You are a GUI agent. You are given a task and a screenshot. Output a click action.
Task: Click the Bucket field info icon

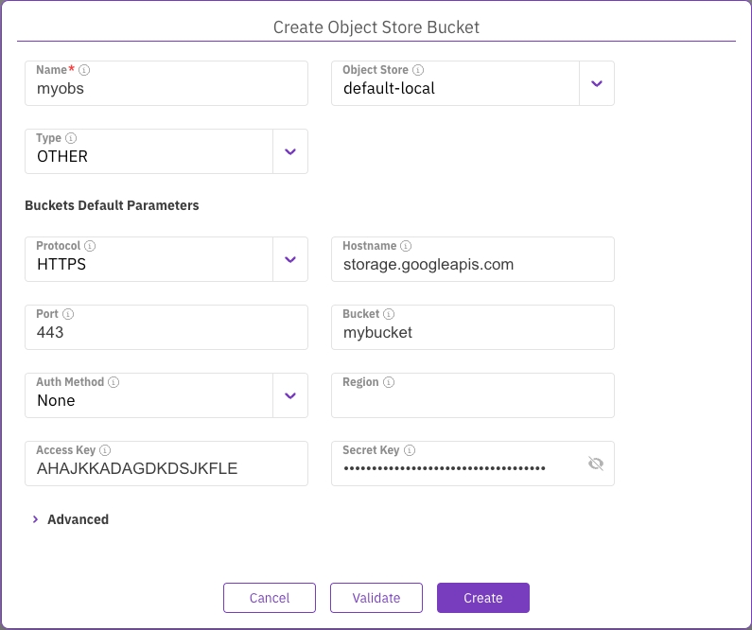tap(389, 314)
